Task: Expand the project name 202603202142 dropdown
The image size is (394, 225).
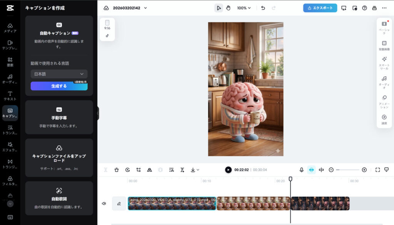Action: tap(145, 8)
